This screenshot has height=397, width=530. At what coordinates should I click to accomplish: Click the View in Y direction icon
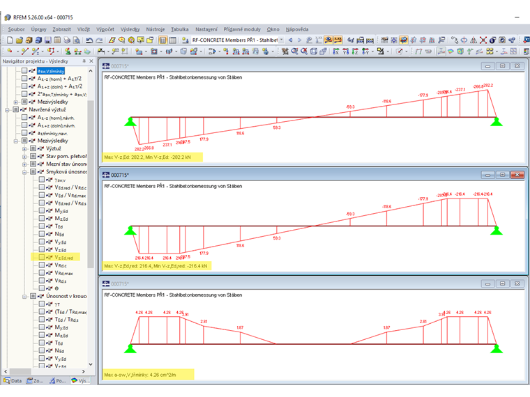(x=345, y=52)
